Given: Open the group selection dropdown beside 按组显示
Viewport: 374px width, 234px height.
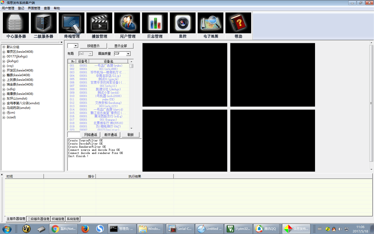Looking at the screenshot, I should click(x=76, y=46).
